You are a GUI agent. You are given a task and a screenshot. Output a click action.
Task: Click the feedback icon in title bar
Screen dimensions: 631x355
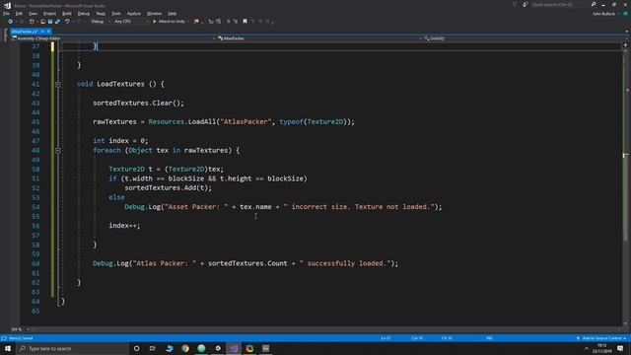coord(526,4)
